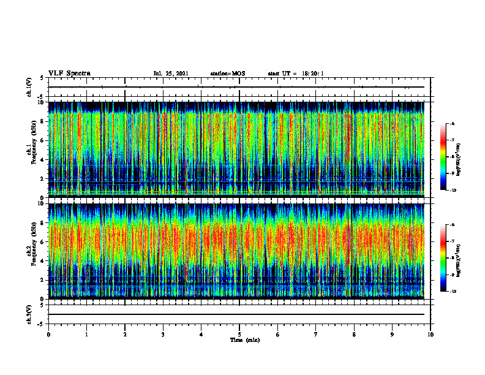Click the "8" kHz tick of ch.1 spectrogram
The image size is (485, 375).
43,121
